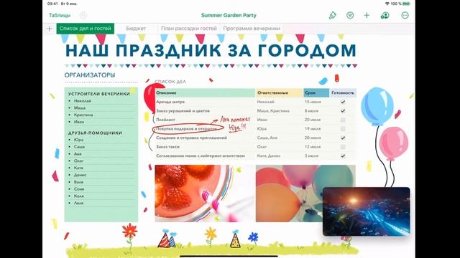
Task: Uncheck Готовность for Заказ украшений и цветов
Action: [343, 111]
